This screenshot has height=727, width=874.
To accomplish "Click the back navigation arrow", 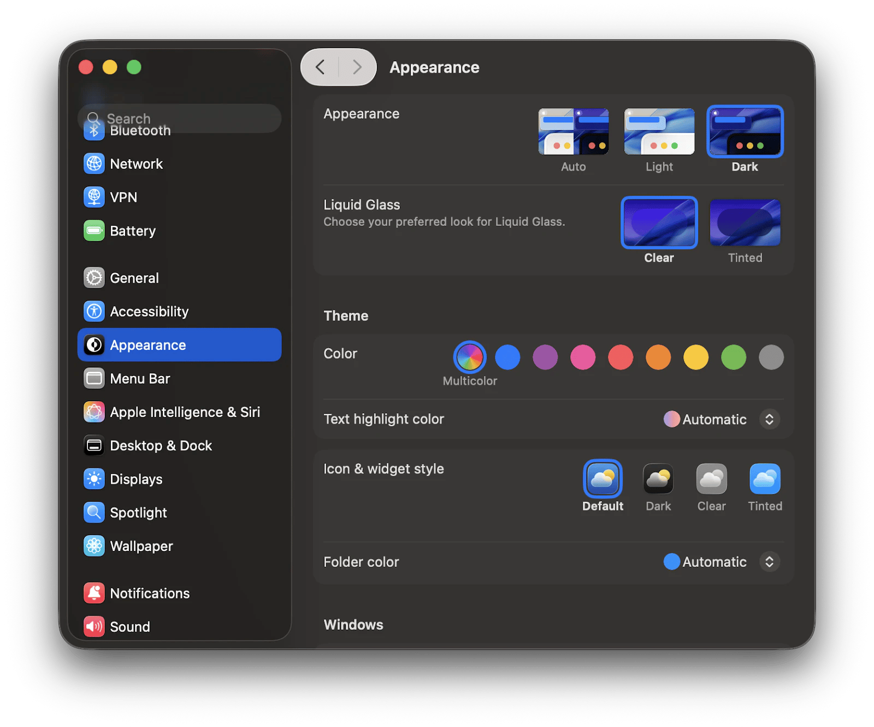I will (x=320, y=67).
